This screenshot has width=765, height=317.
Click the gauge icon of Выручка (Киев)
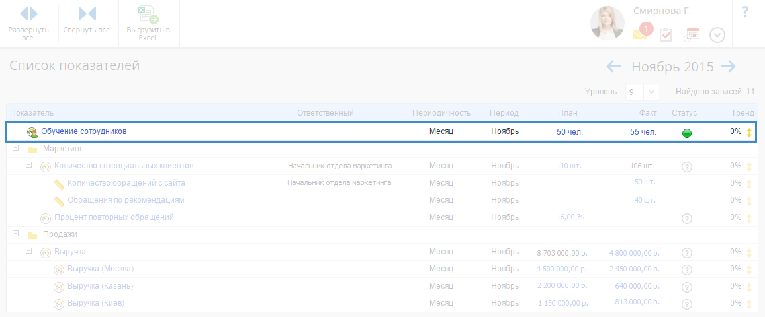tap(59, 304)
